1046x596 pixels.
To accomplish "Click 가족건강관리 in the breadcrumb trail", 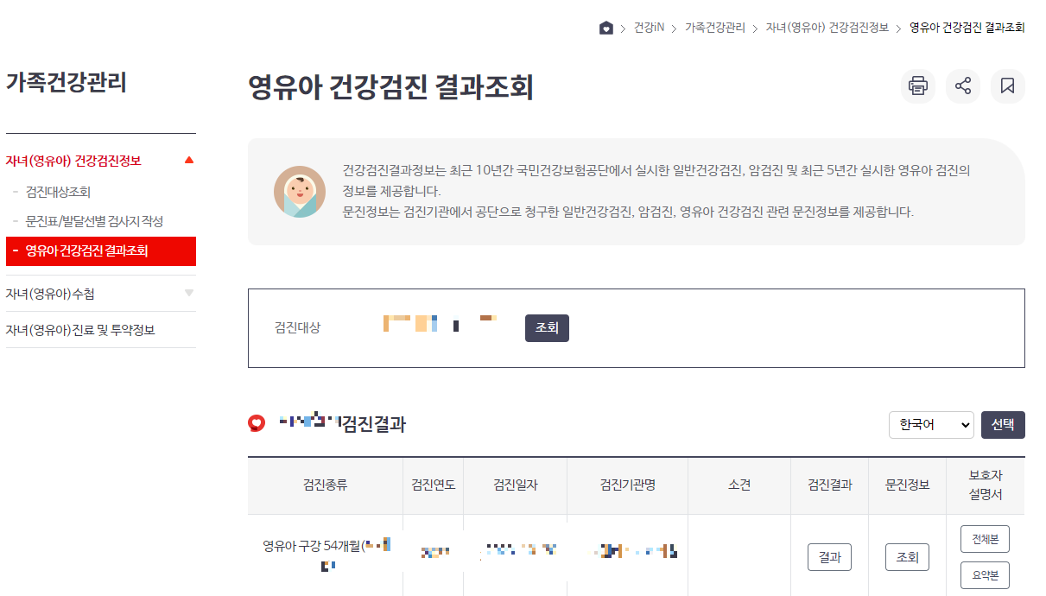I will (x=716, y=27).
